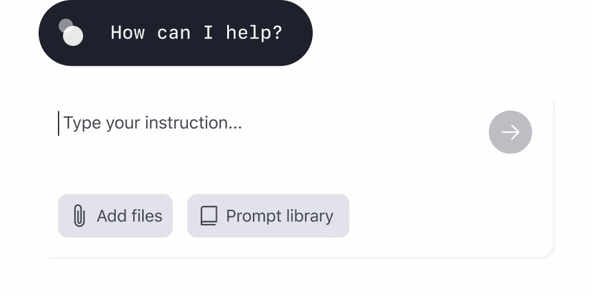Image resolution: width=592 pixels, height=296 pixels.
Task: Tap the open book icon left of Prompt library
Action: pos(208,216)
